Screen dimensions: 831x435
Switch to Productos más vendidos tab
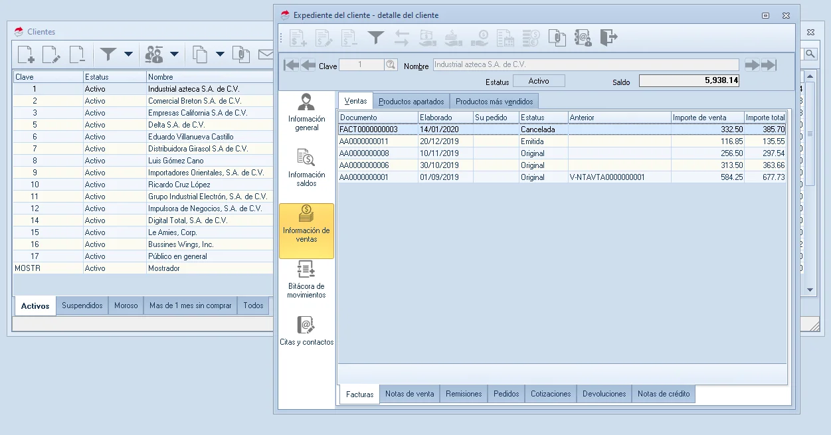tap(494, 102)
